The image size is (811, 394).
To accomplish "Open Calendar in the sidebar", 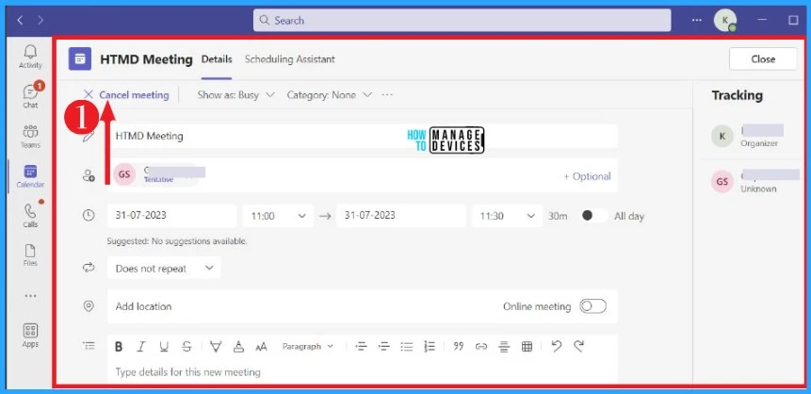I will coord(30,176).
